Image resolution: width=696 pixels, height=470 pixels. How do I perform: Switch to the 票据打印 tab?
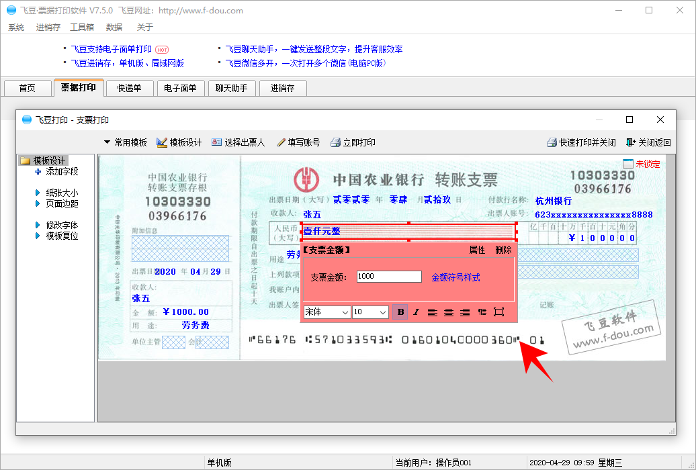79,87
